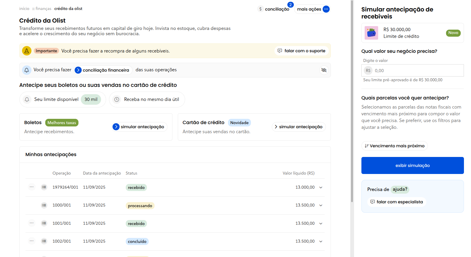Click clock icon in Receba no mesmo dia útil

coord(117,99)
